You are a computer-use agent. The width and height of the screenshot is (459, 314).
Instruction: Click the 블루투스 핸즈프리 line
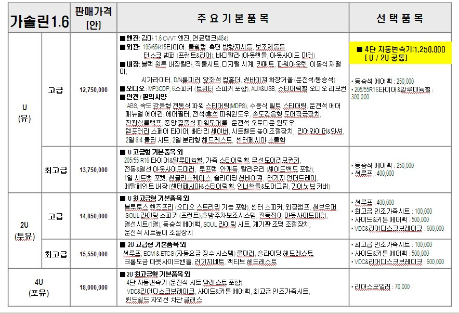click(x=231, y=207)
